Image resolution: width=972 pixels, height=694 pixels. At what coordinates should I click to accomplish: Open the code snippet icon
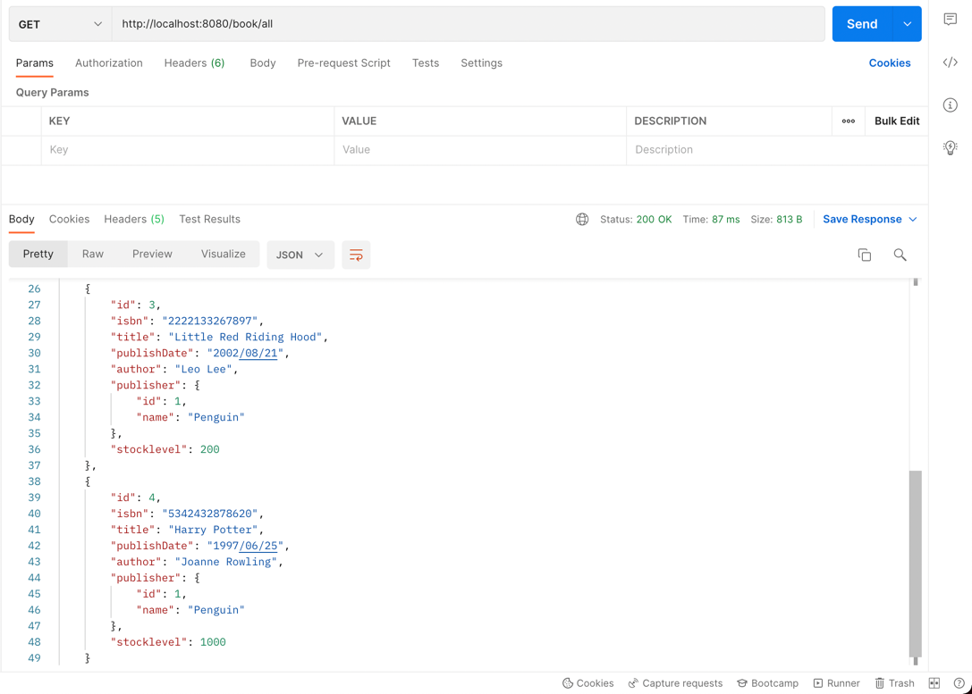coord(950,62)
